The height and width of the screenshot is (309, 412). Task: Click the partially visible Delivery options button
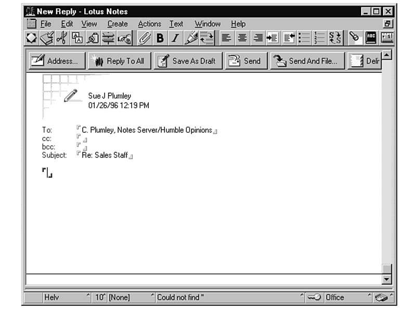tap(365, 61)
